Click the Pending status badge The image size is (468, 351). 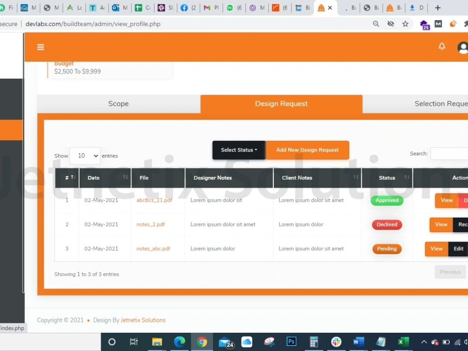(x=387, y=249)
